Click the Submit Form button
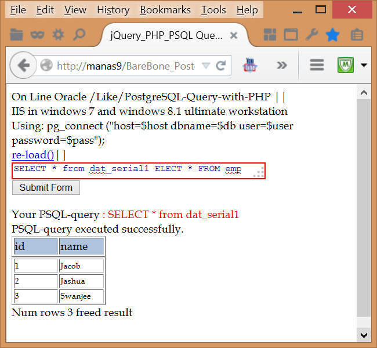Image resolution: width=377 pixels, height=348 pixels. 46,187
